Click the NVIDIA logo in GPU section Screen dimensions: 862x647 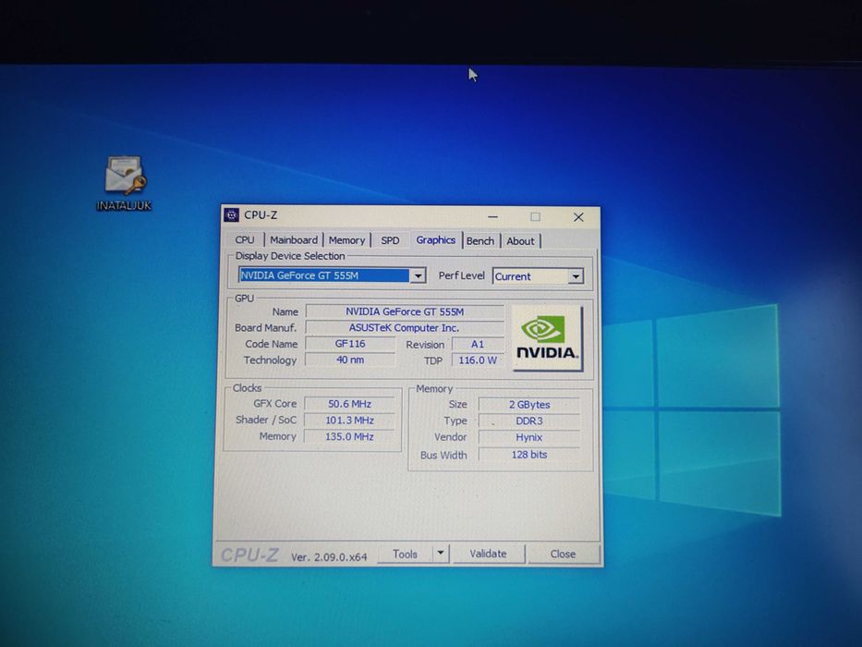[x=547, y=338]
